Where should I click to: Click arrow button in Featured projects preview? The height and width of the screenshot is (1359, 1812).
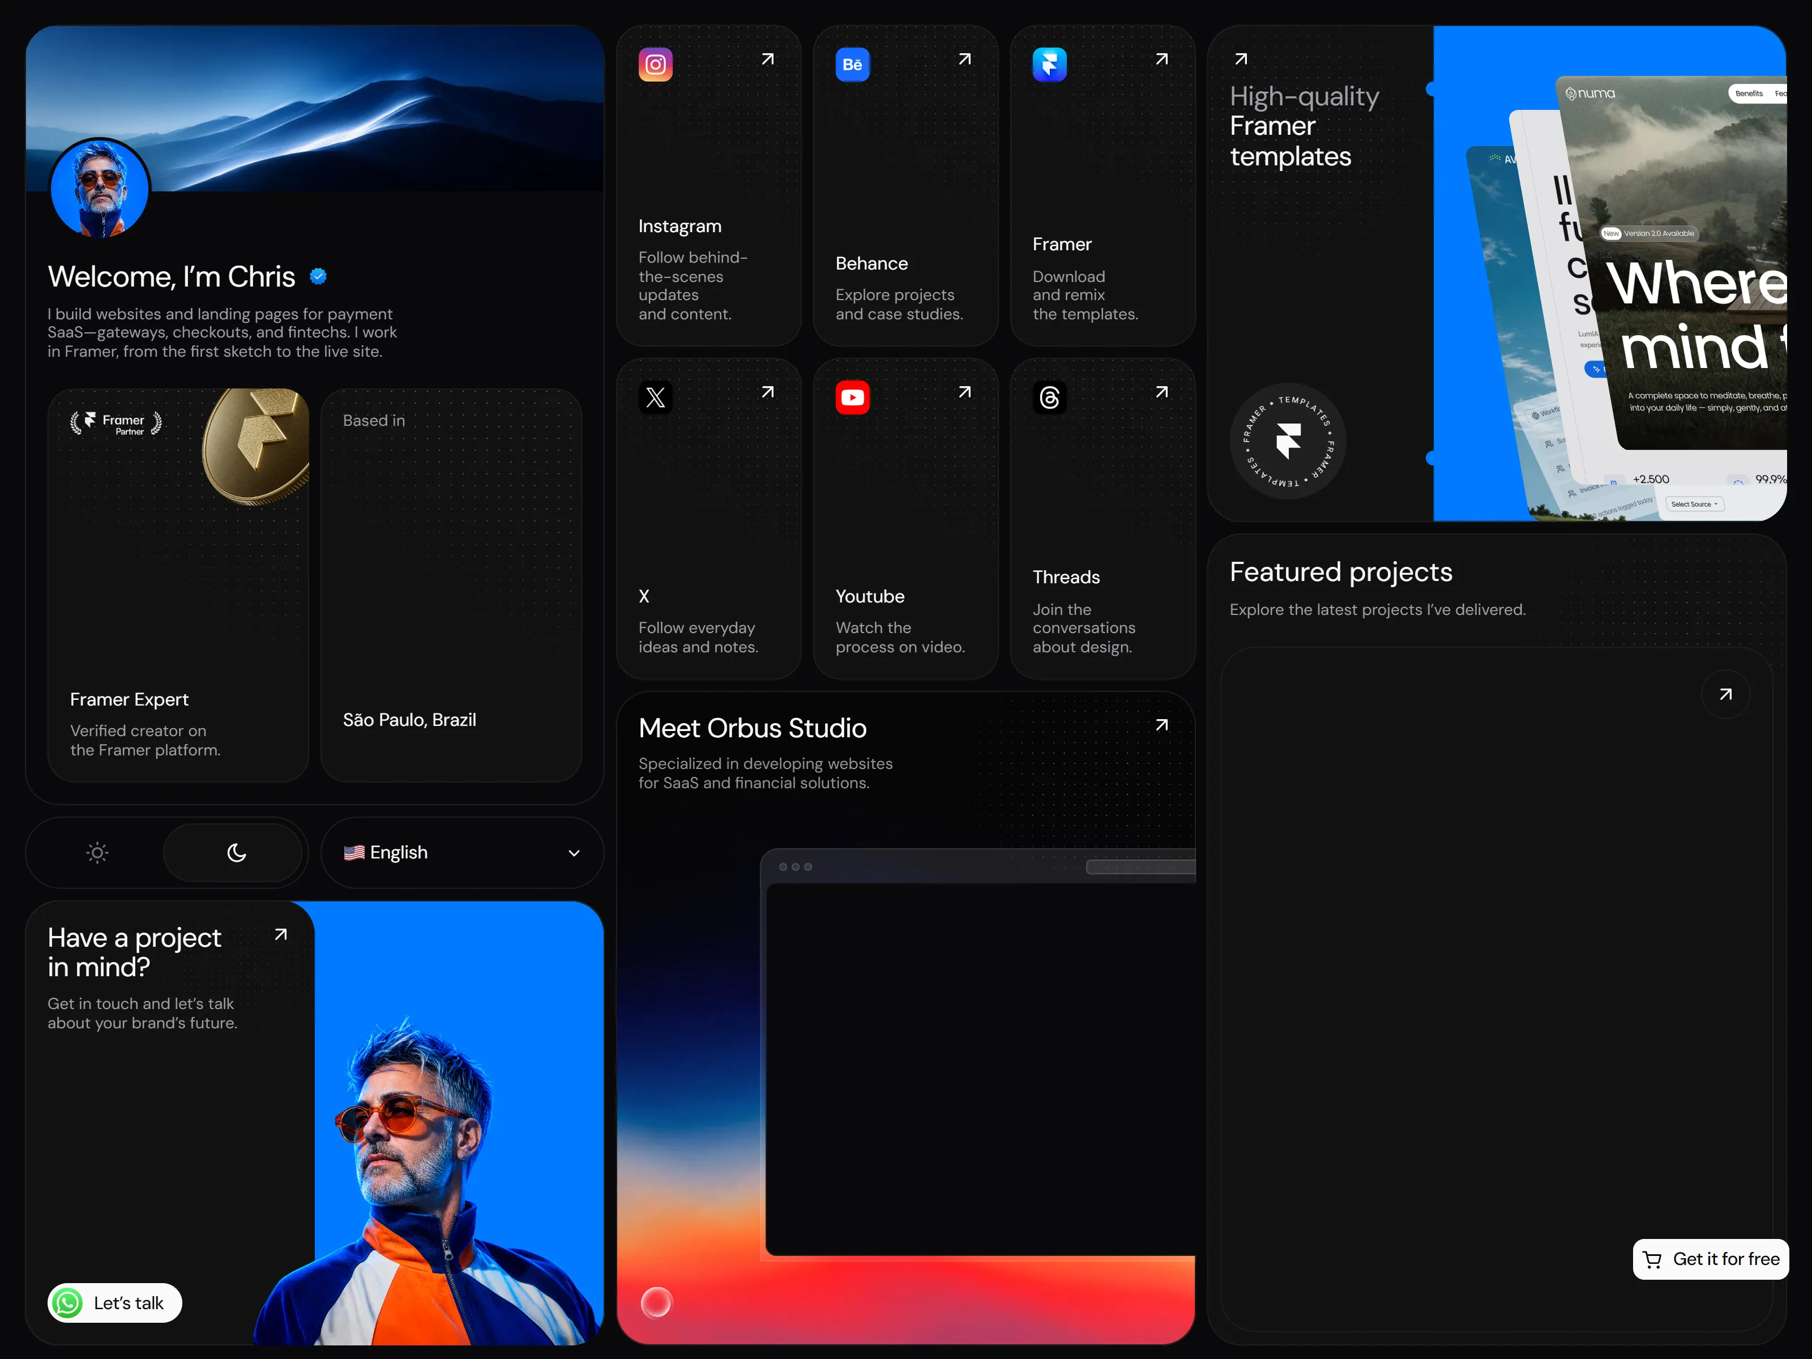tap(1725, 694)
